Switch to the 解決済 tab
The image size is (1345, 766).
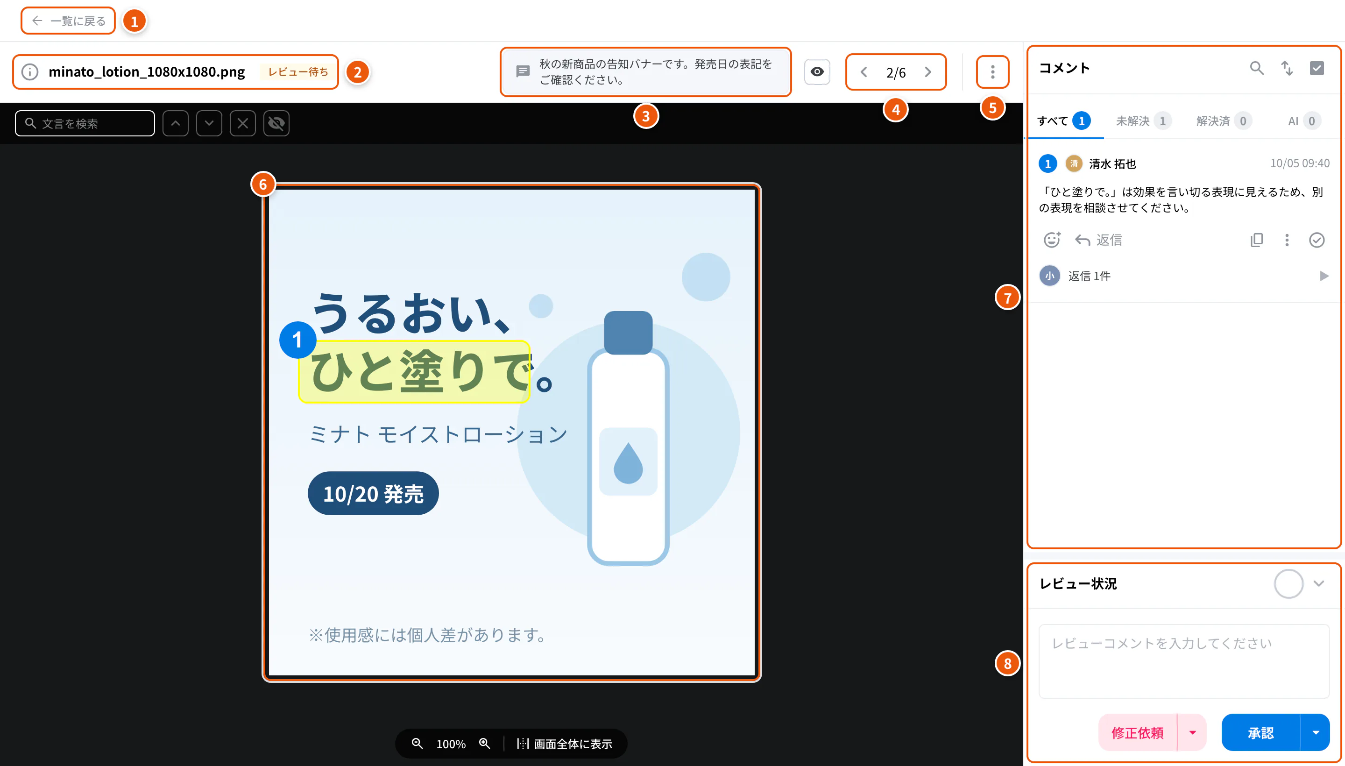1224,121
